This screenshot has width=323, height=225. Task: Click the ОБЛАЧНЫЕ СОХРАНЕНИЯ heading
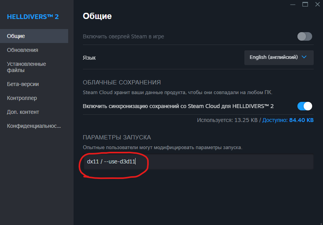[x=122, y=82]
